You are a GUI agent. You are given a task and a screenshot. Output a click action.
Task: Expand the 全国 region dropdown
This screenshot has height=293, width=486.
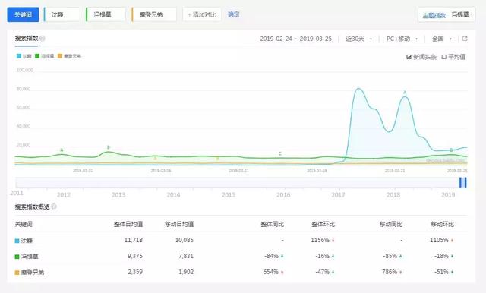pos(442,39)
